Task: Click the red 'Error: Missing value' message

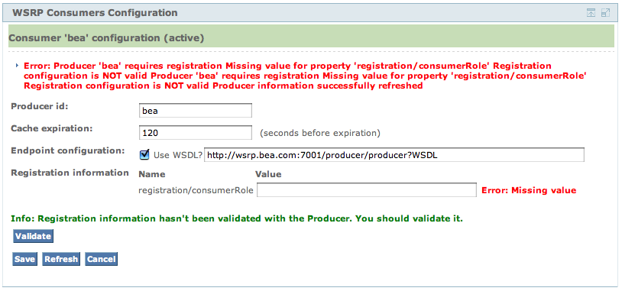Action: 529,190
